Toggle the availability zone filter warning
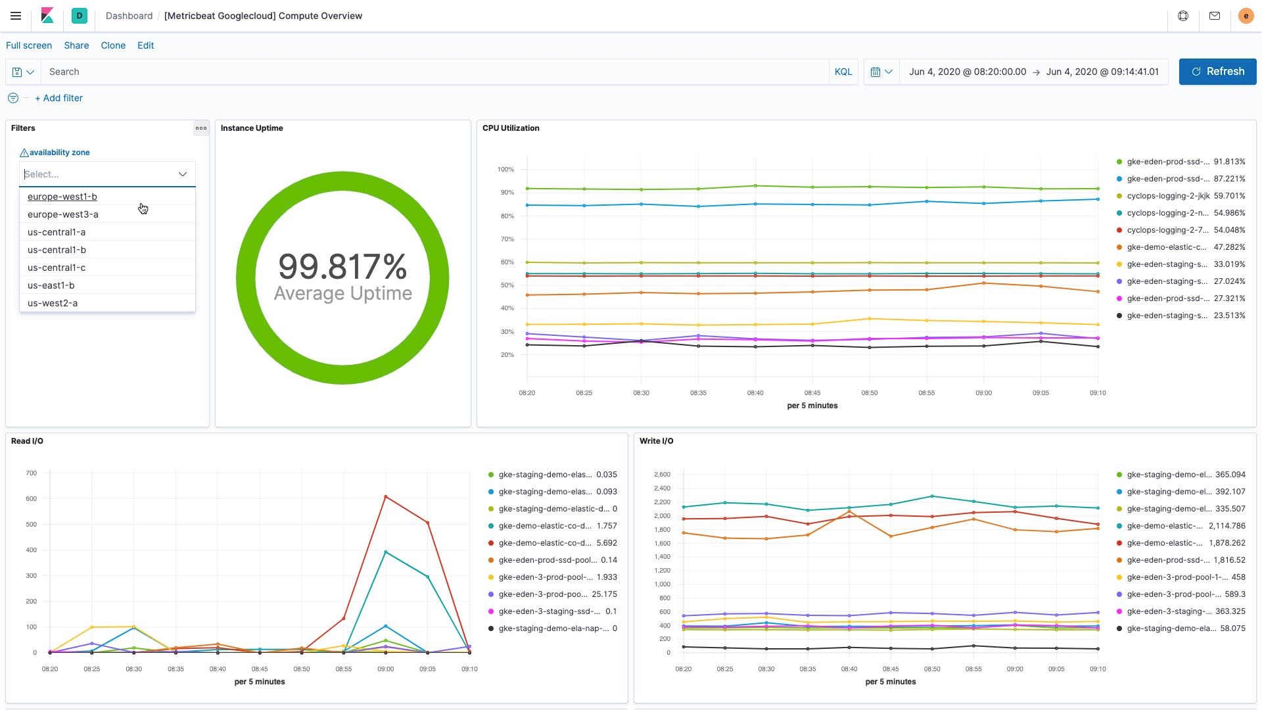This screenshot has height=710, width=1262. (24, 153)
